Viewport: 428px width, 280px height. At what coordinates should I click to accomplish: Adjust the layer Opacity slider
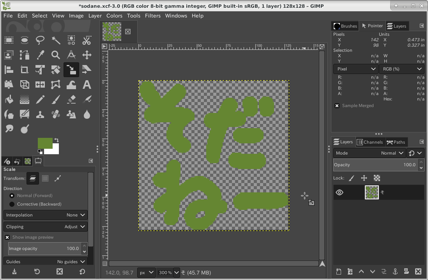coord(376,165)
